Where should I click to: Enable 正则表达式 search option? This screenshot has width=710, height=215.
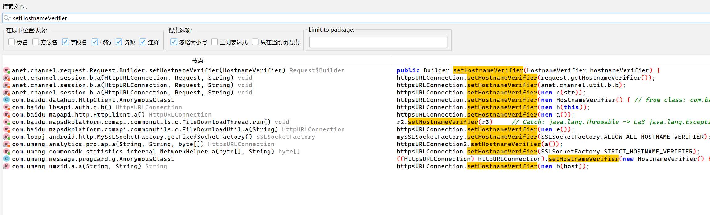click(215, 42)
